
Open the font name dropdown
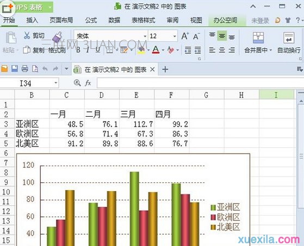(x=145, y=36)
